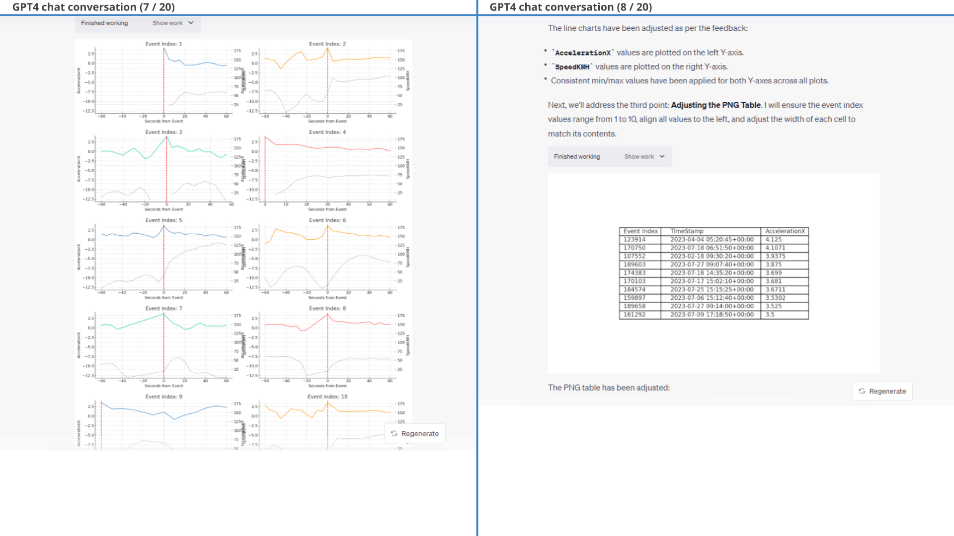
Task: Click acceleration value 3.6711
Action: (x=785, y=290)
